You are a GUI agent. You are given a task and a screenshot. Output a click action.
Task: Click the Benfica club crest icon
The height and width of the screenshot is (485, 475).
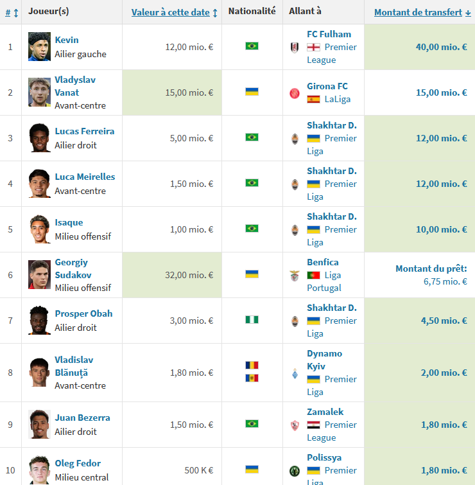pyautogui.click(x=295, y=276)
